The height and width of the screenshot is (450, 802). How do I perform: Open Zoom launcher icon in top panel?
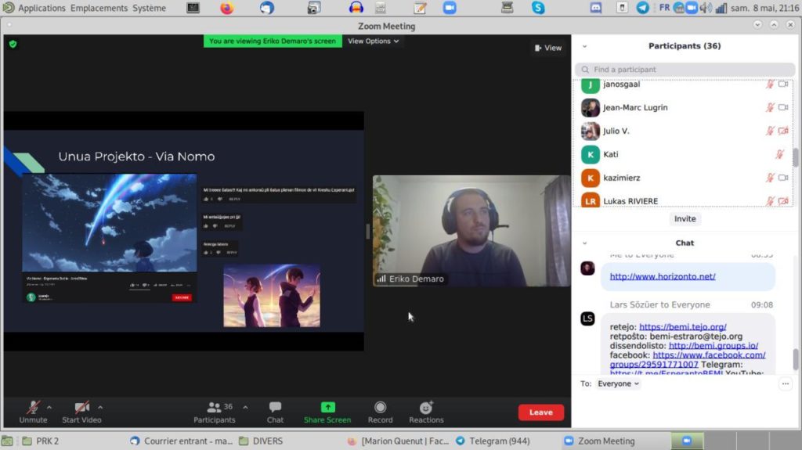point(450,8)
